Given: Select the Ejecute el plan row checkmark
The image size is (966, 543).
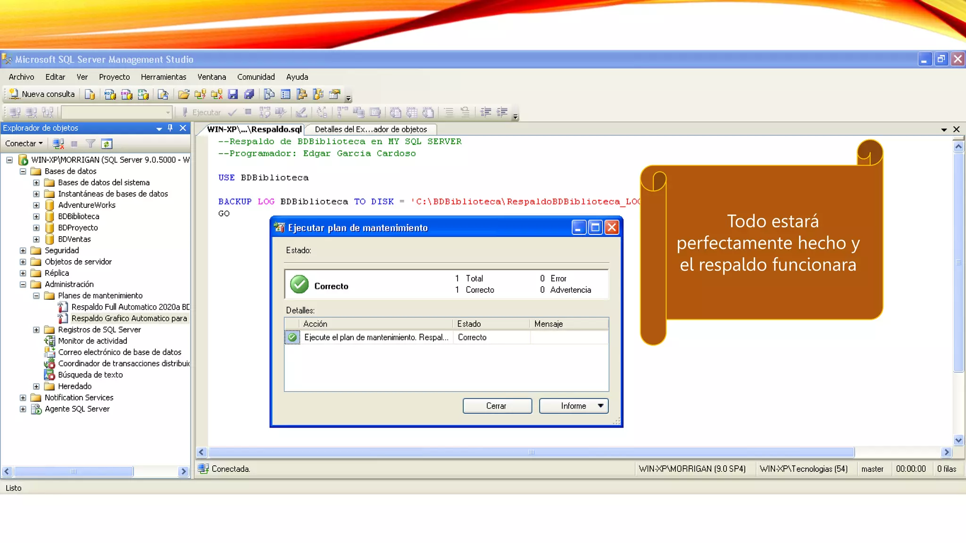Looking at the screenshot, I should pyautogui.click(x=292, y=337).
